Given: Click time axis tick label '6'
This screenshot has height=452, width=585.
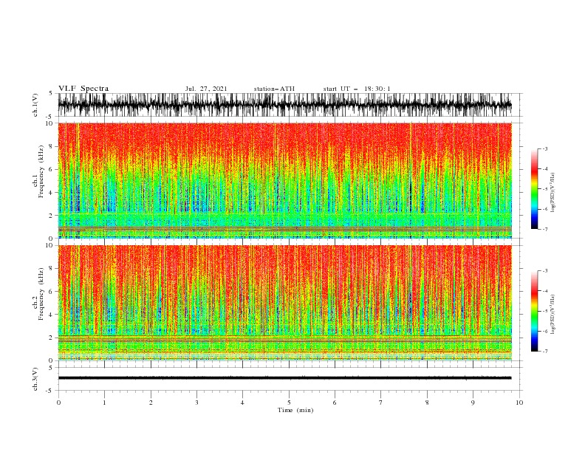Looking at the screenshot, I should click(x=335, y=403).
